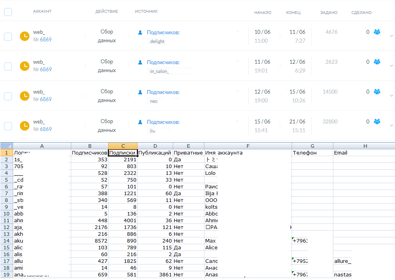Open collected users icon for 32800 task
Viewport: 395px width, 280px height.
(377, 121)
